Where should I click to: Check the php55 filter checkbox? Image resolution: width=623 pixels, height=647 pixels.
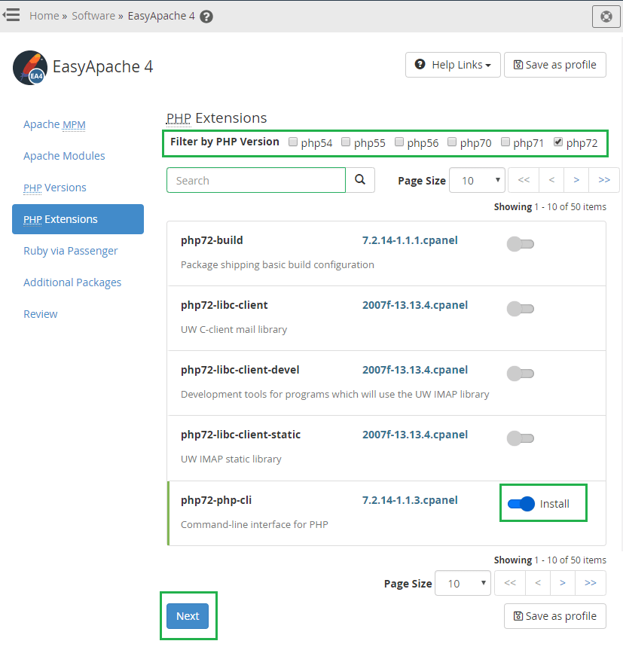pyautogui.click(x=346, y=142)
